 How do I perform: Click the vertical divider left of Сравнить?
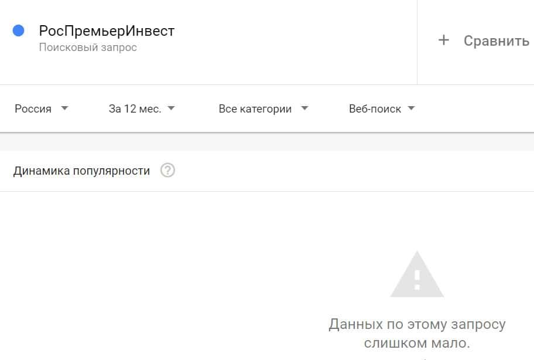tap(417, 41)
